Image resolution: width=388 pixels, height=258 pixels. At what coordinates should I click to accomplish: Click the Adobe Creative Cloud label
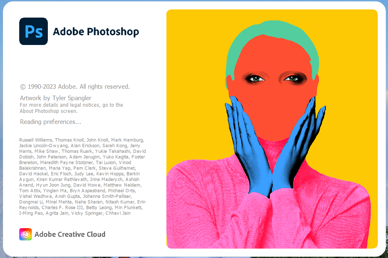pyautogui.click(x=70, y=234)
